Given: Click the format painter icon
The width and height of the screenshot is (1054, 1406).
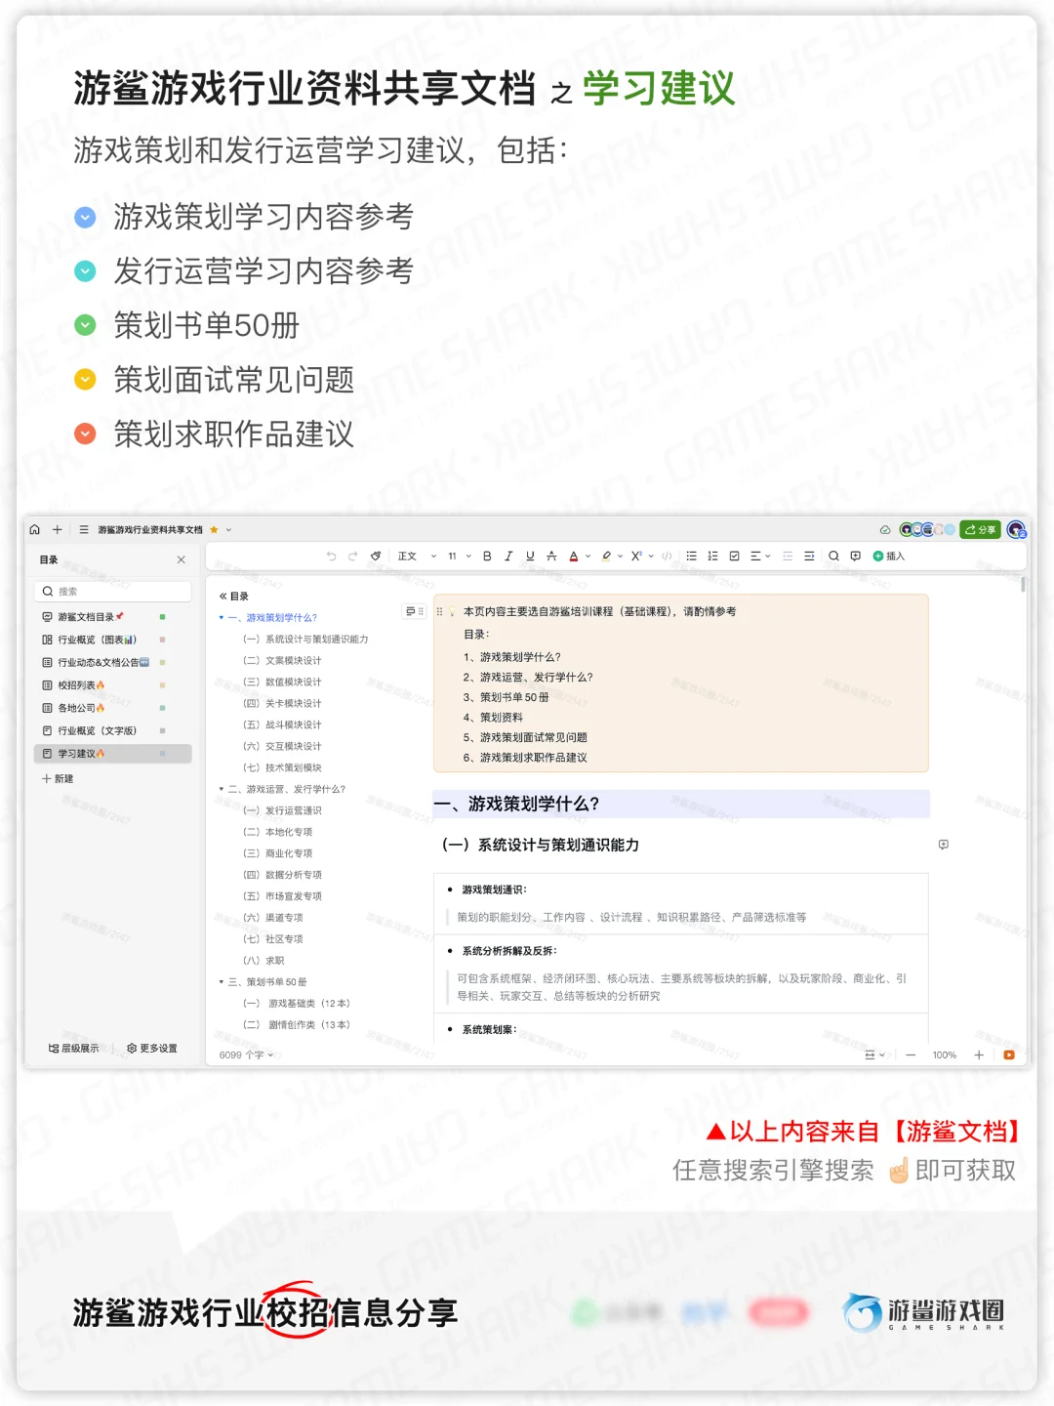Looking at the screenshot, I should pyautogui.click(x=376, y=556).
